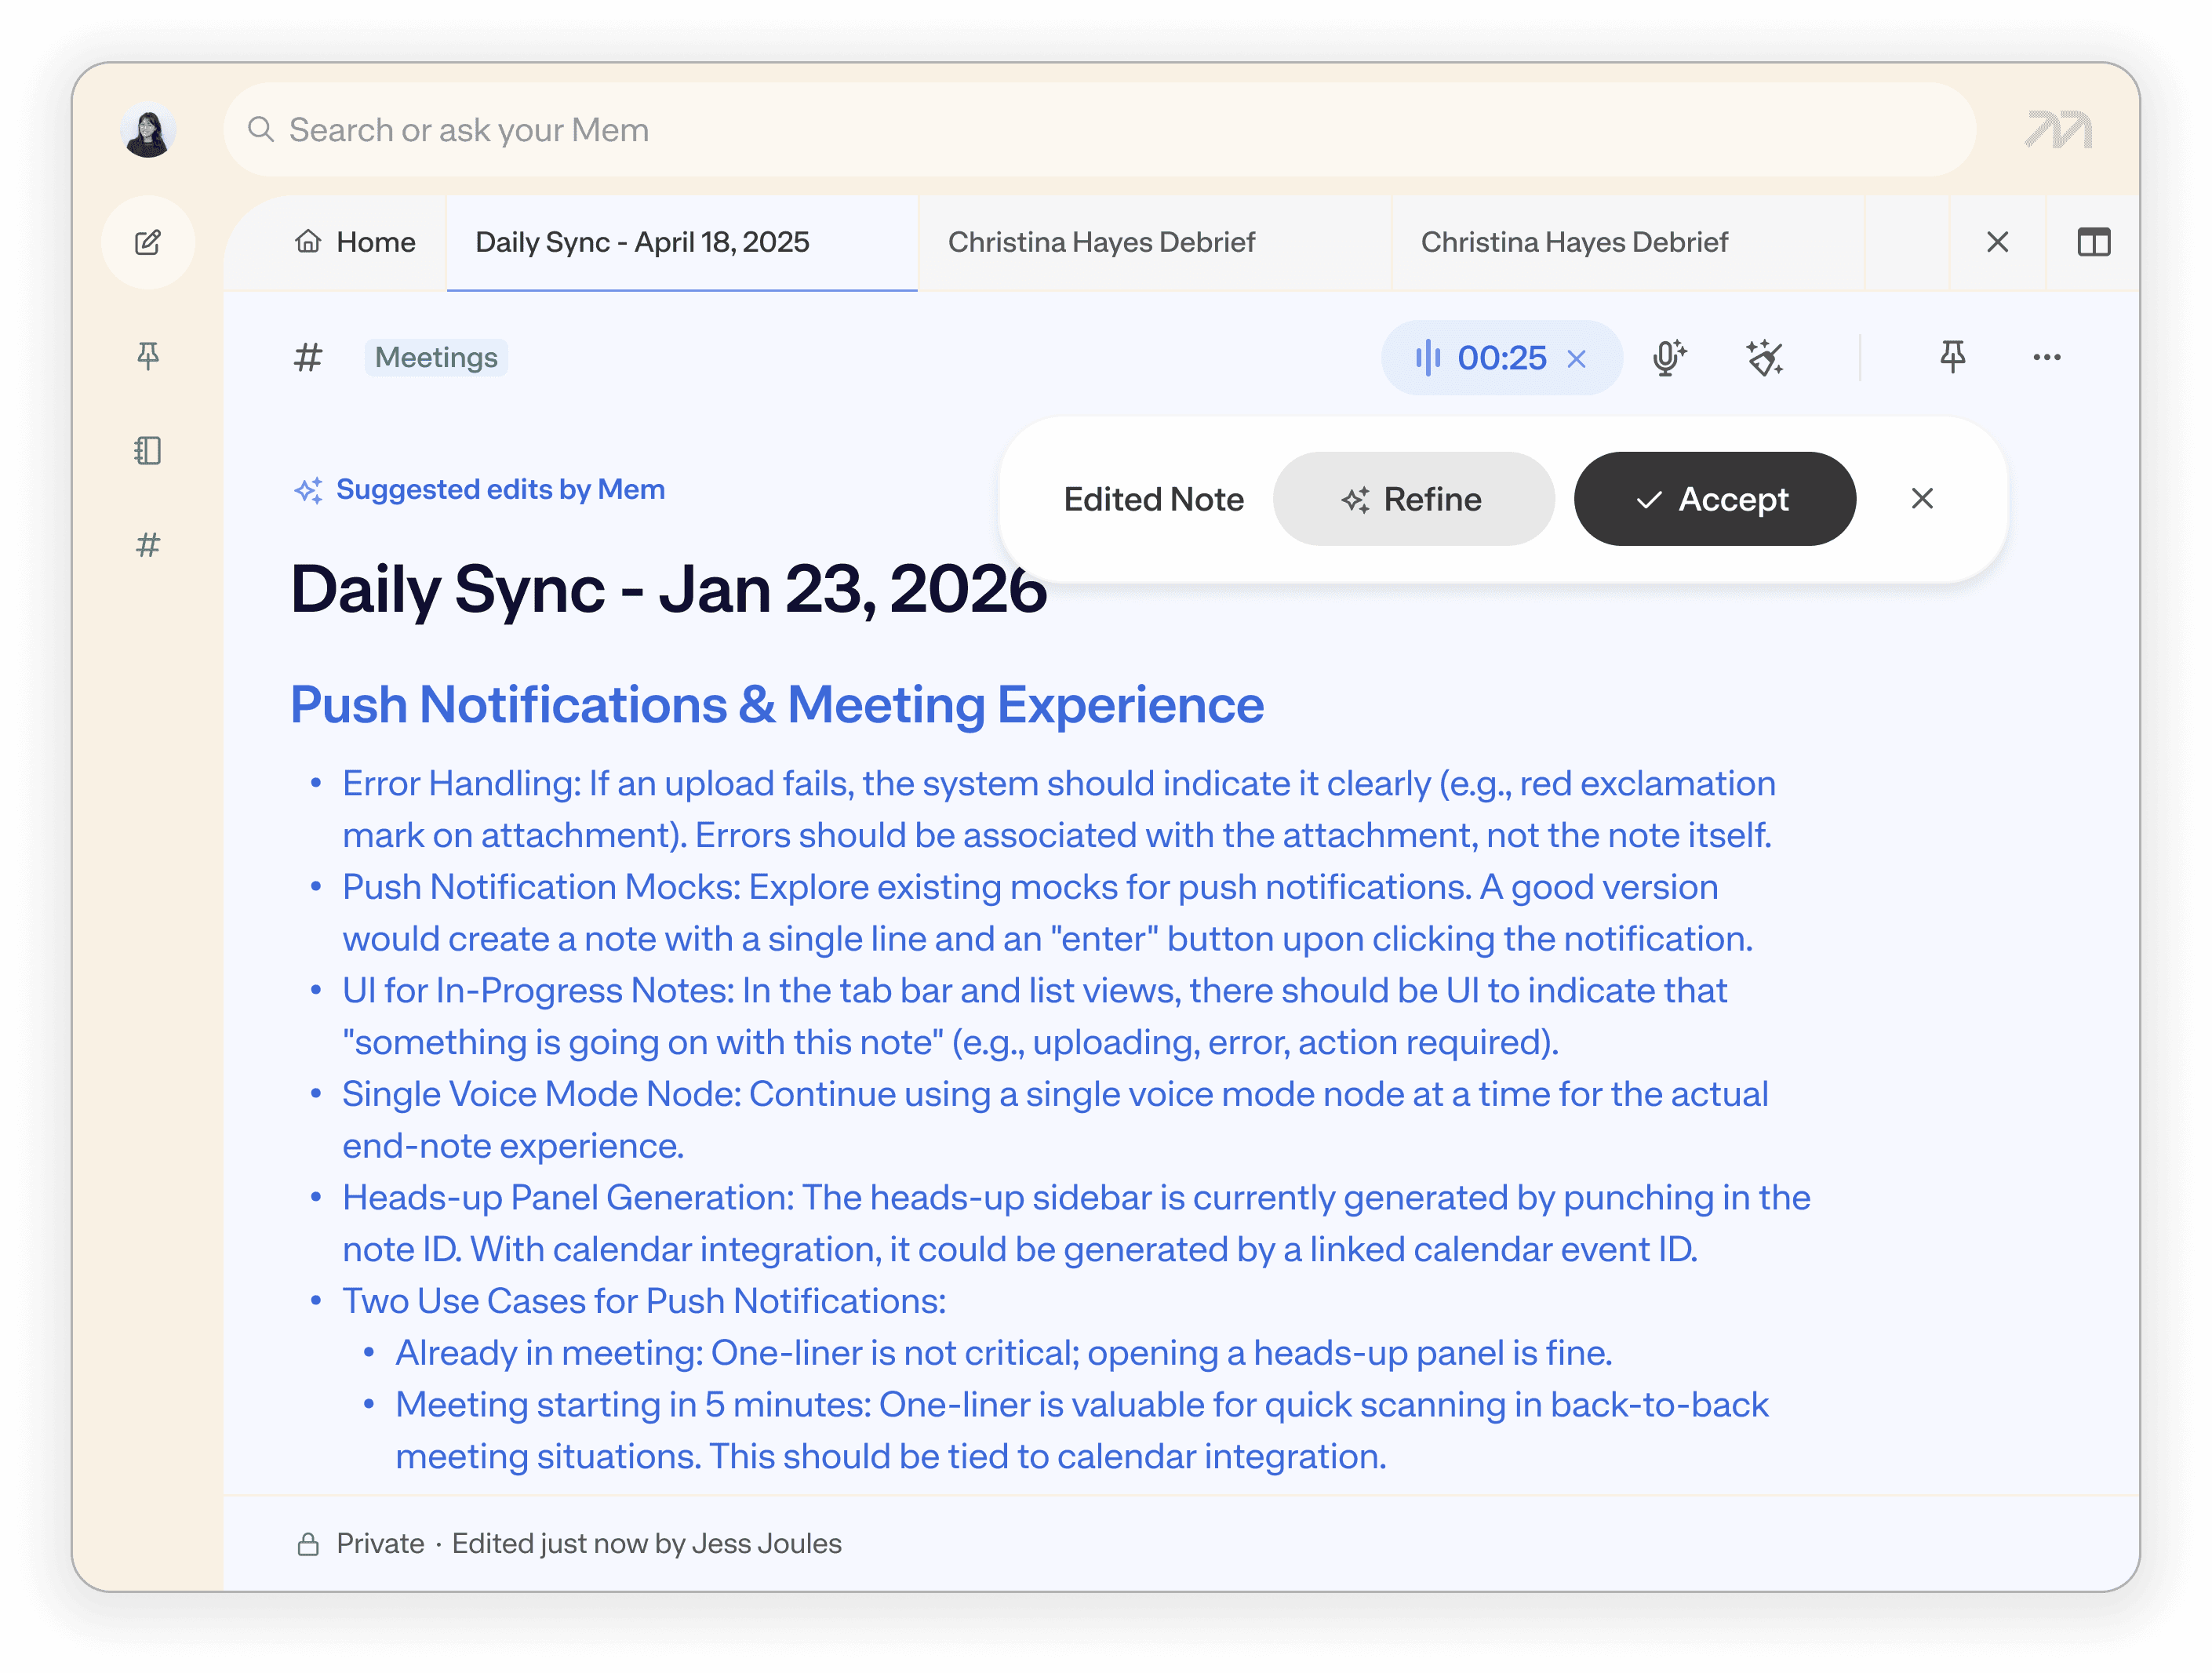Open the user profile avatar

tap(148, 130)
